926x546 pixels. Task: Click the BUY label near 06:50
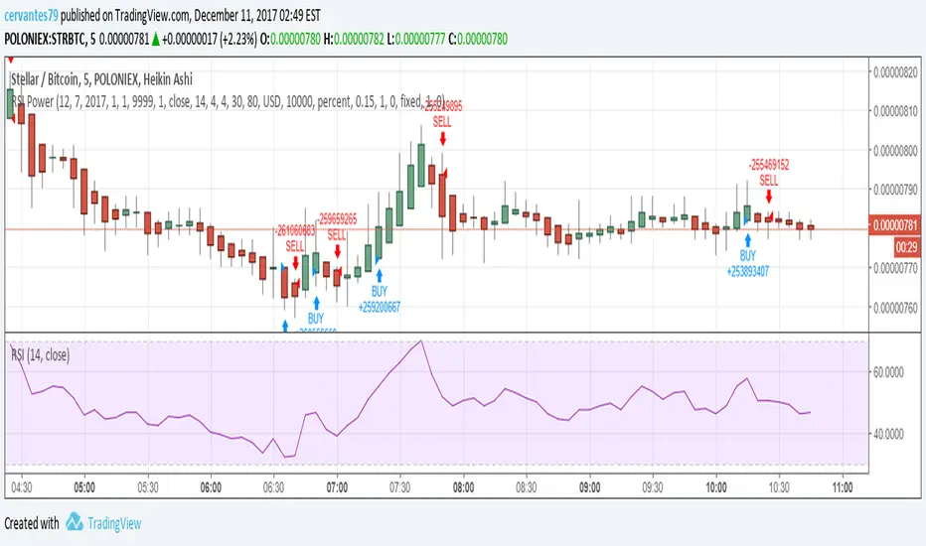coord(316,319)
